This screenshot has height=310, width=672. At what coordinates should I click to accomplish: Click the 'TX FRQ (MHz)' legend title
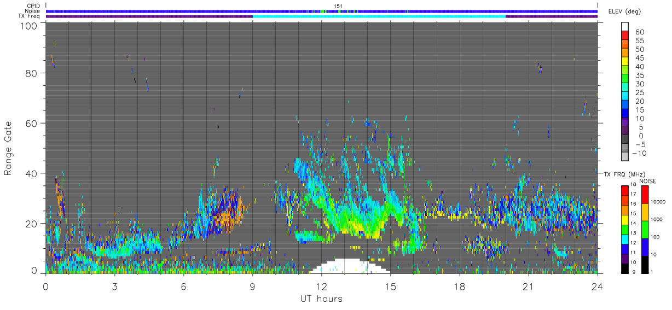coord(623,174)
